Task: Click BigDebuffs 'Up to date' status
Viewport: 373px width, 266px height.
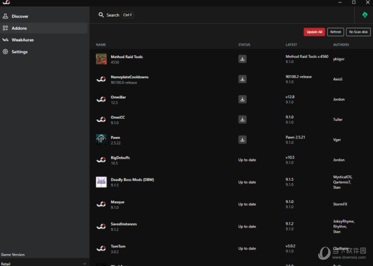Action: point(247,160)
